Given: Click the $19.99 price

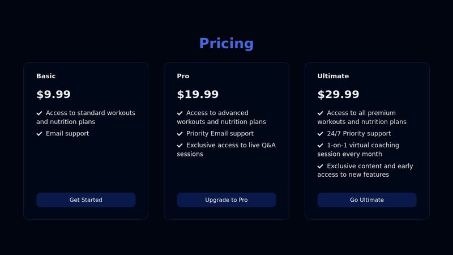Looking at the screenshot, I should coord(198,95).
